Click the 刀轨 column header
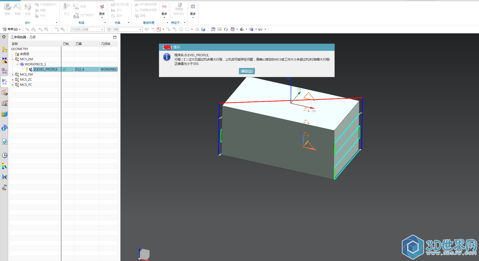The width and height of the screenshot is (479, 261). pos(68,44)
